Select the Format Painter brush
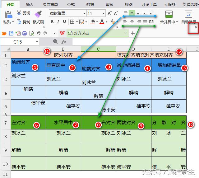Image resolution: width=199 pixels, height=178 pixels. click(38, 14)
